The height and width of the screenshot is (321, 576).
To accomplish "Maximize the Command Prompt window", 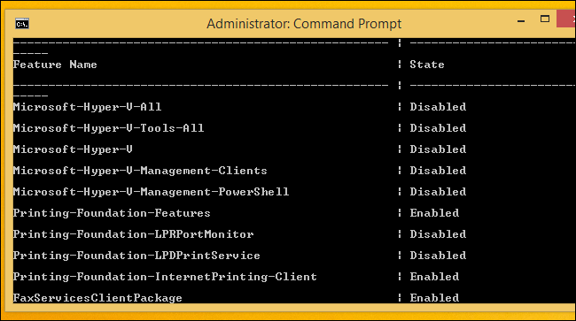I will [x=545, y=19].
